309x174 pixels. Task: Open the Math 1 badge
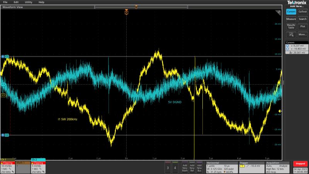[x=23, y=167]
